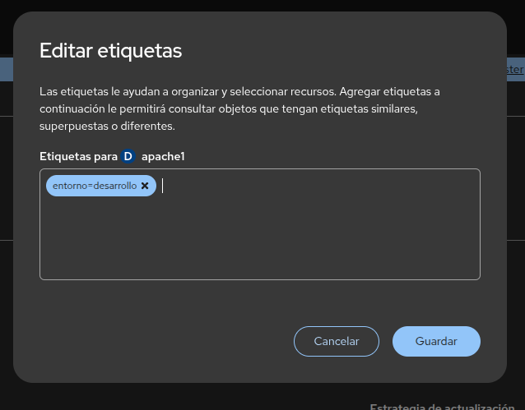The width and height of the screenshot is (525, 410).
Task: Click the blue banner strip behind the dialog
Action: tap(6, 69)
